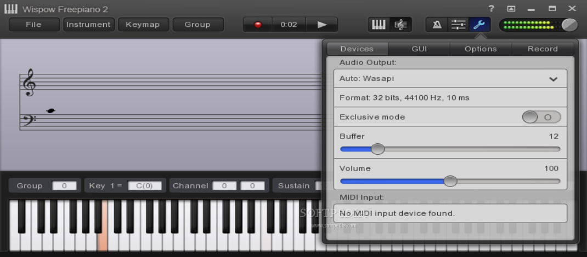587x257 pixels.
Task: Click the second Channel value field
Action: [252, 186]
